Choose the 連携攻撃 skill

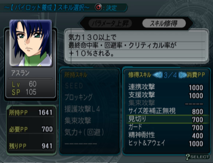click(166, 87)
